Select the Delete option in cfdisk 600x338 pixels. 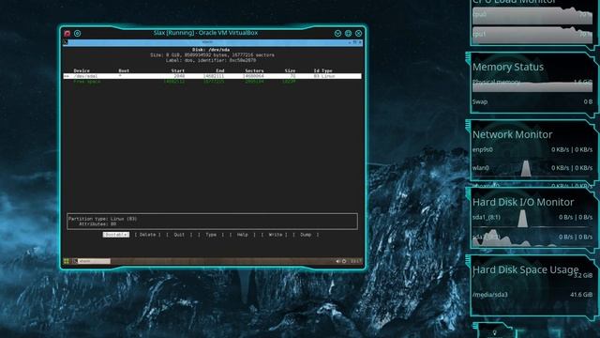(x=148, y=235)
